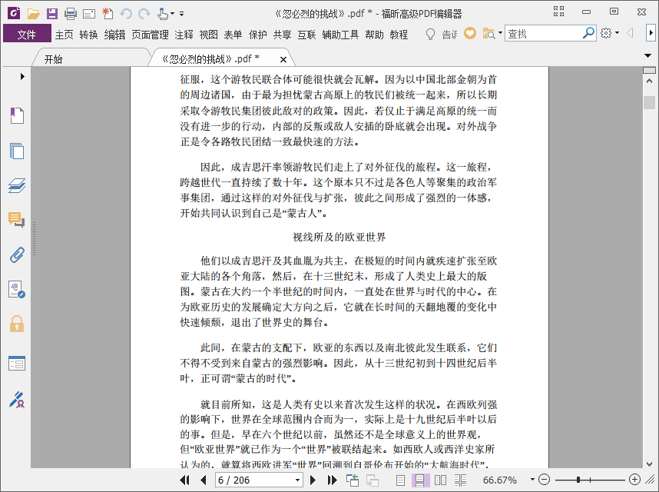Click into the 查找 search field
The width and height of the screenshot is (659, 492).
coord(544,34)
